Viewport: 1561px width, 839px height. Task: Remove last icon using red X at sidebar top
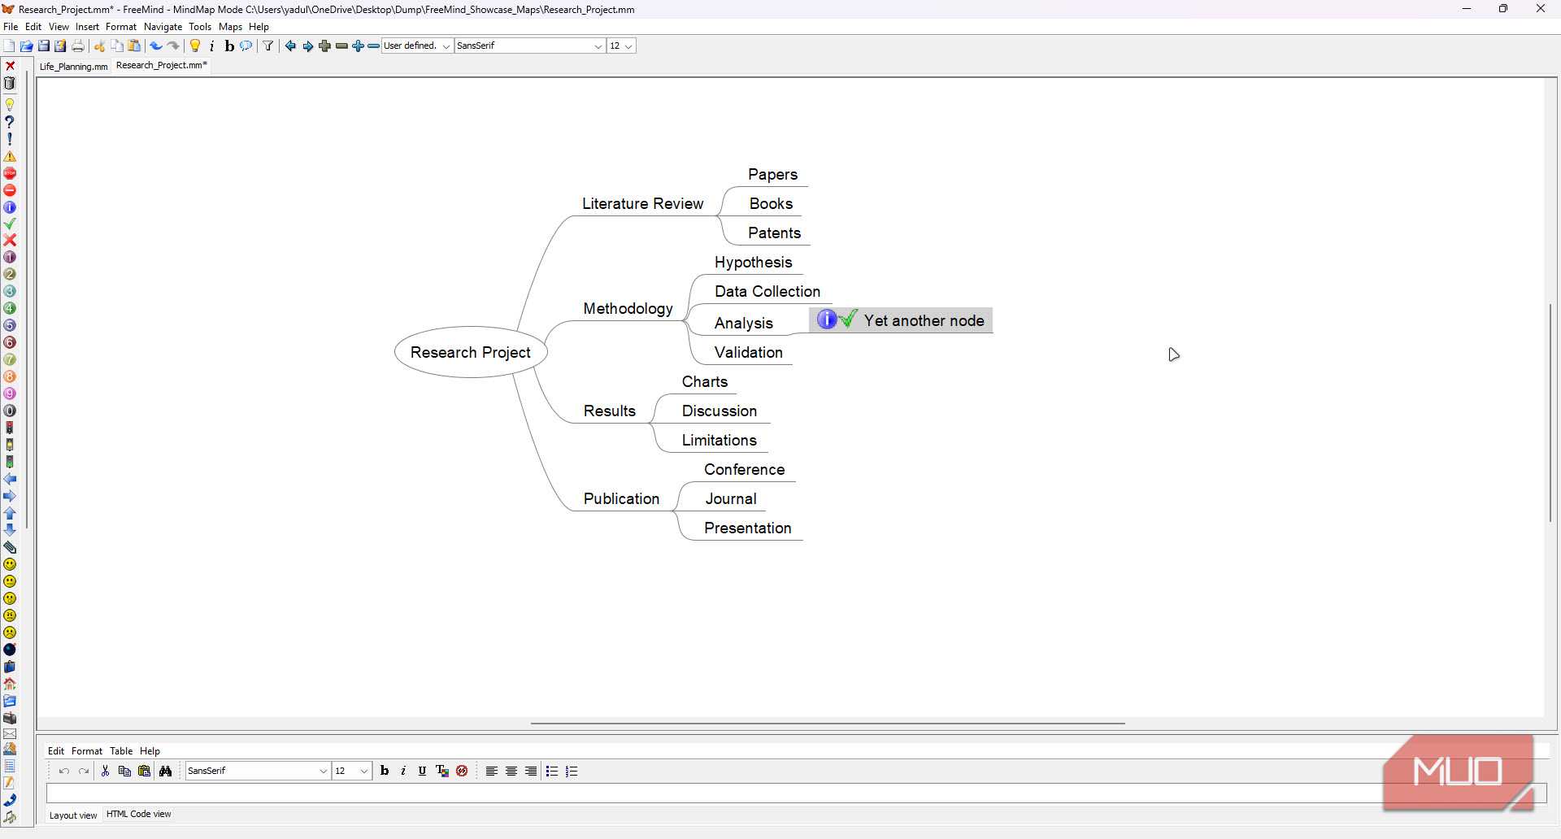(x=10, y=66)
